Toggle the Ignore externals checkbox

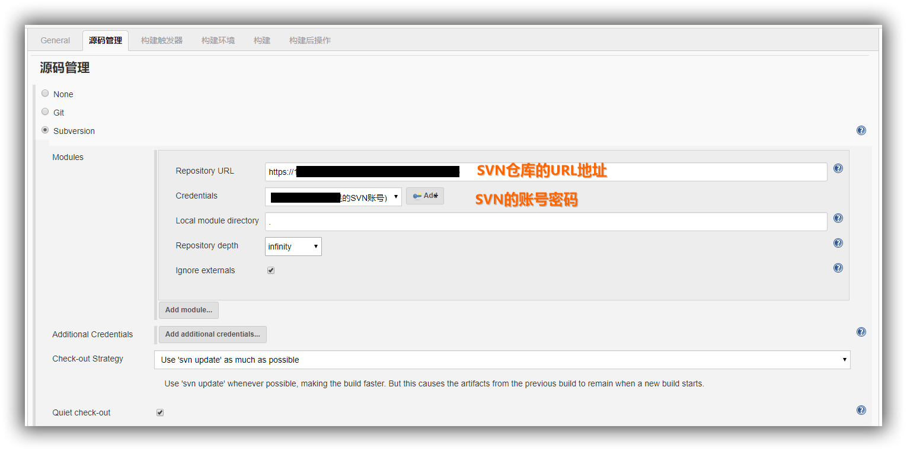point(271,270)
